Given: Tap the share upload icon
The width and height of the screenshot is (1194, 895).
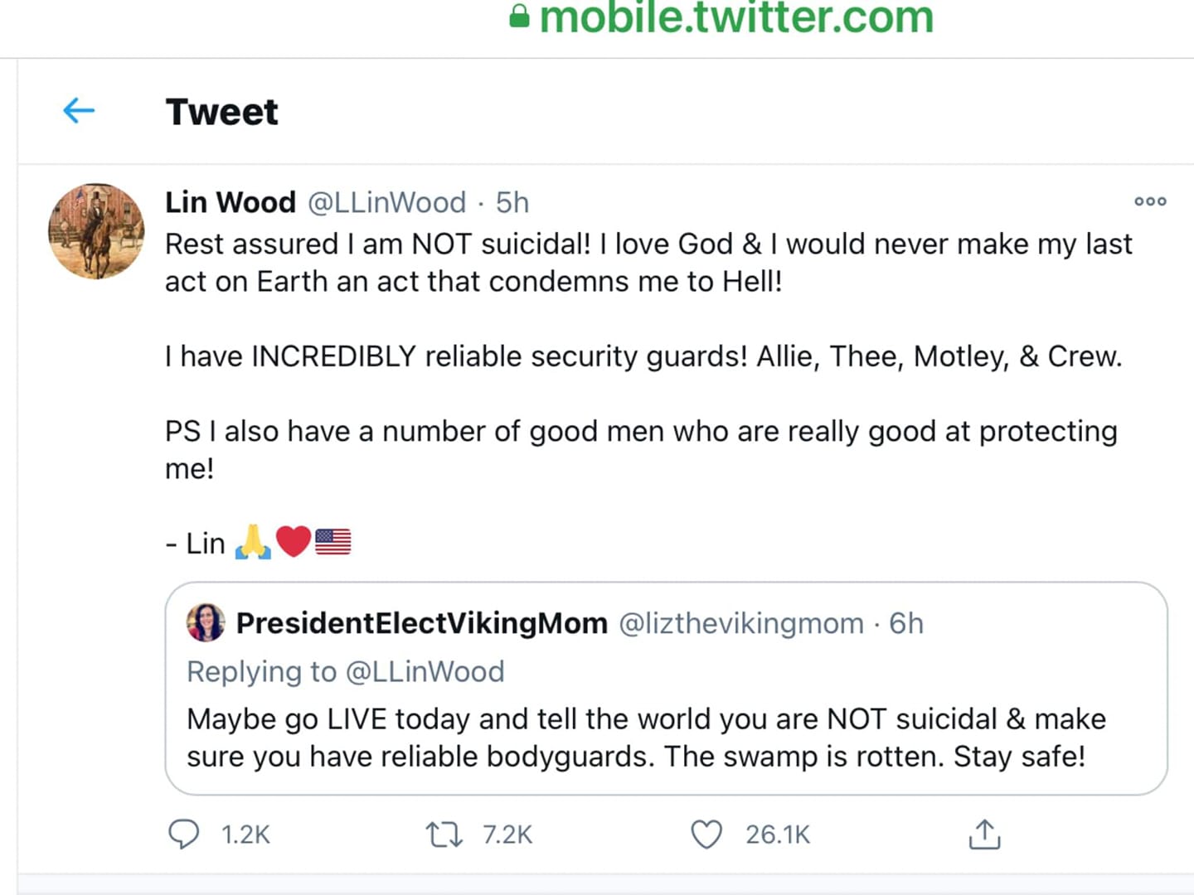Looking at the screenshot, I should click(x=984, y=835).
